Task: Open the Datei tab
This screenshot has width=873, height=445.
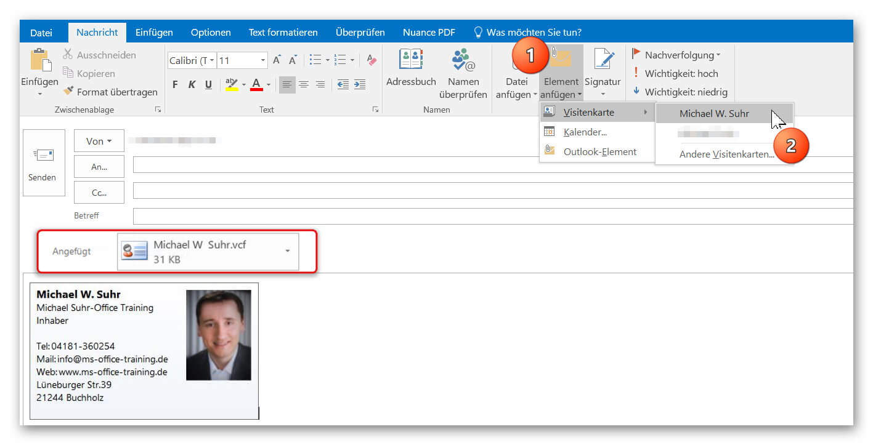Action: [41, 33]
